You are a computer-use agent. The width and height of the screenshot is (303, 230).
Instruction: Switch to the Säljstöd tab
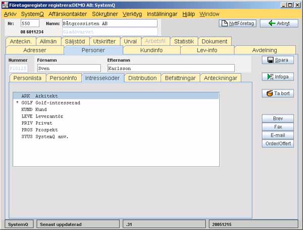[75, 41]
